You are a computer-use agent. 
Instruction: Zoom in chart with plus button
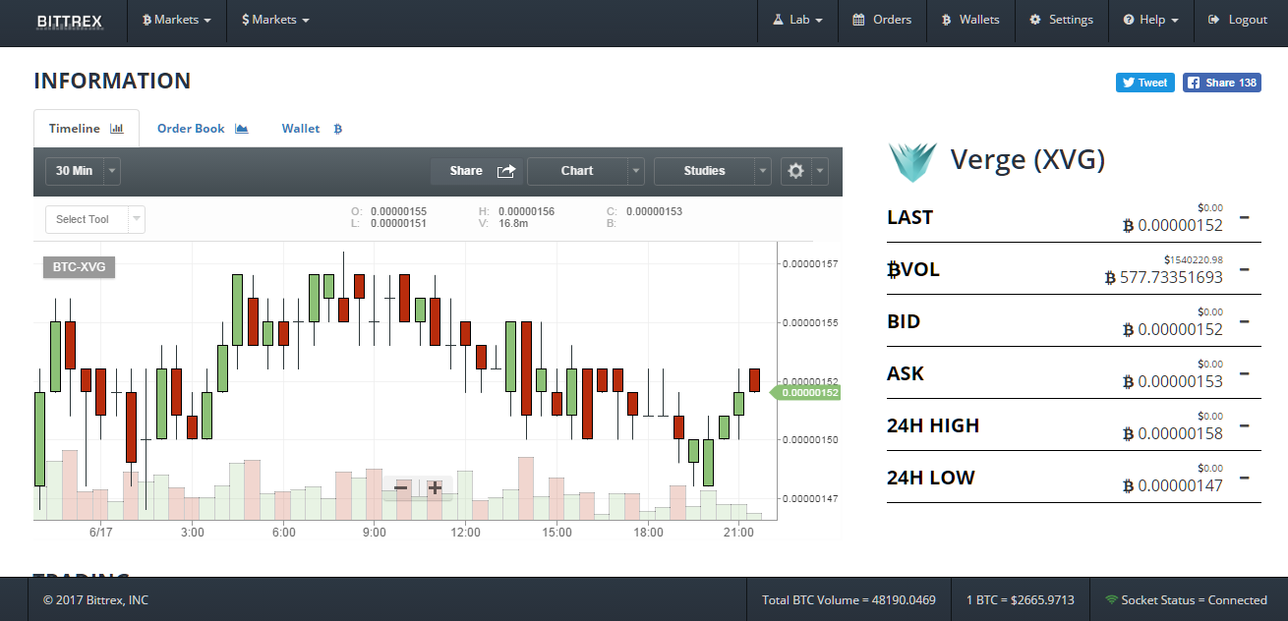[435, 487]
